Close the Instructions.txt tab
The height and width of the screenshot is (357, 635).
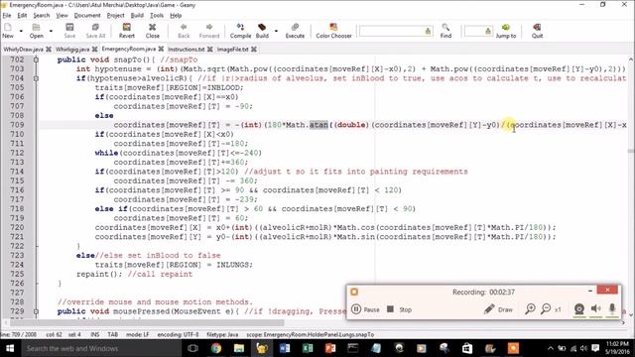[x=209, y=49]
